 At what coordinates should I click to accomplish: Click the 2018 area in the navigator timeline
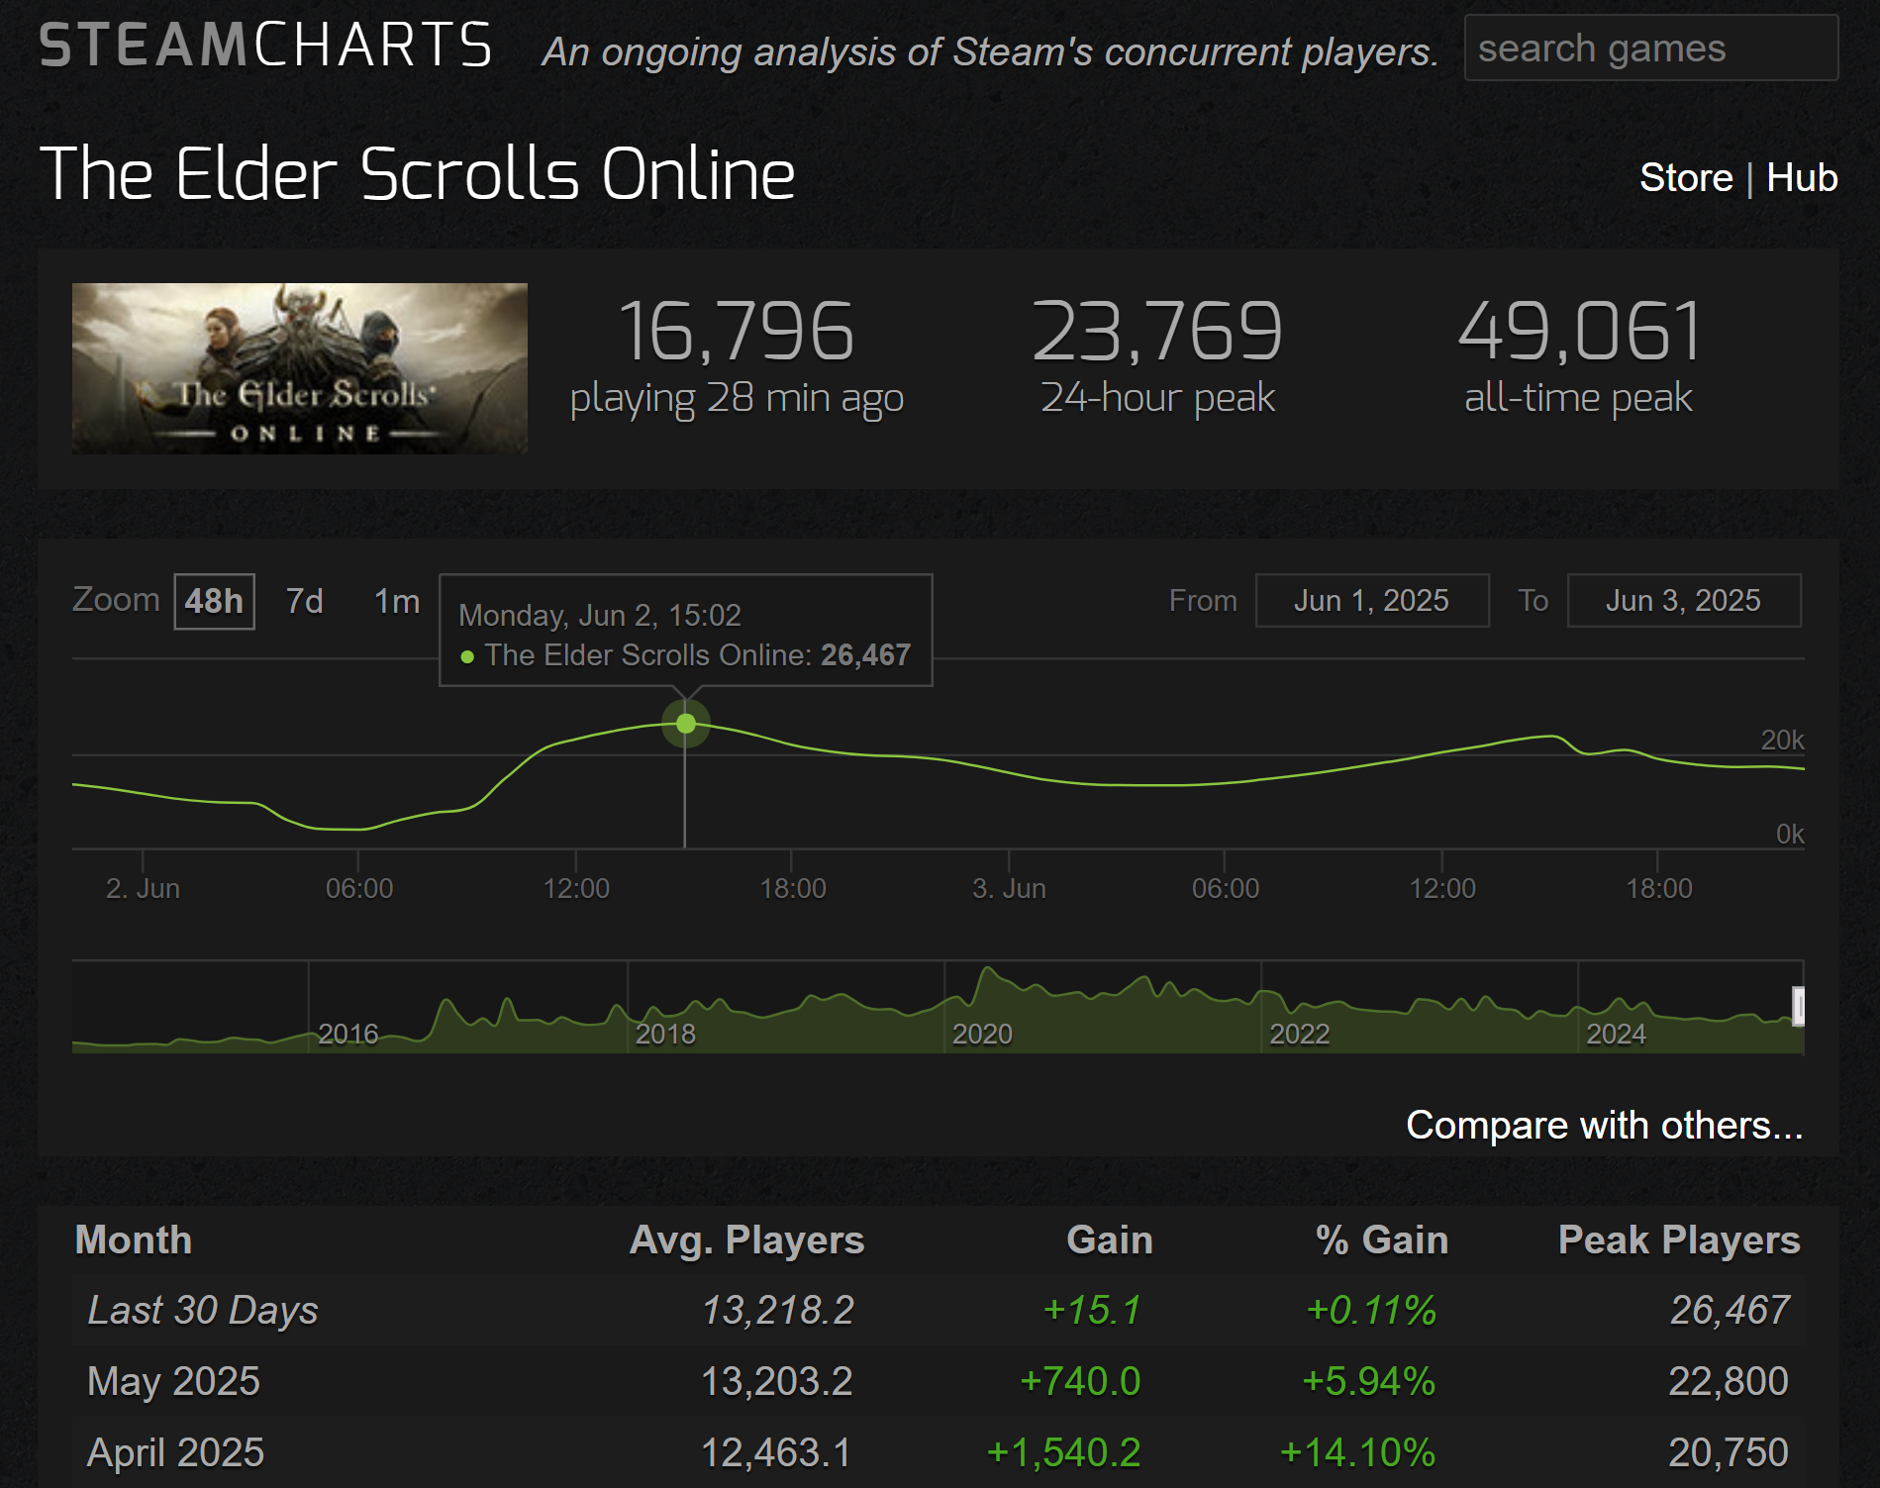pyautogui.click(x=665, y=1035)
